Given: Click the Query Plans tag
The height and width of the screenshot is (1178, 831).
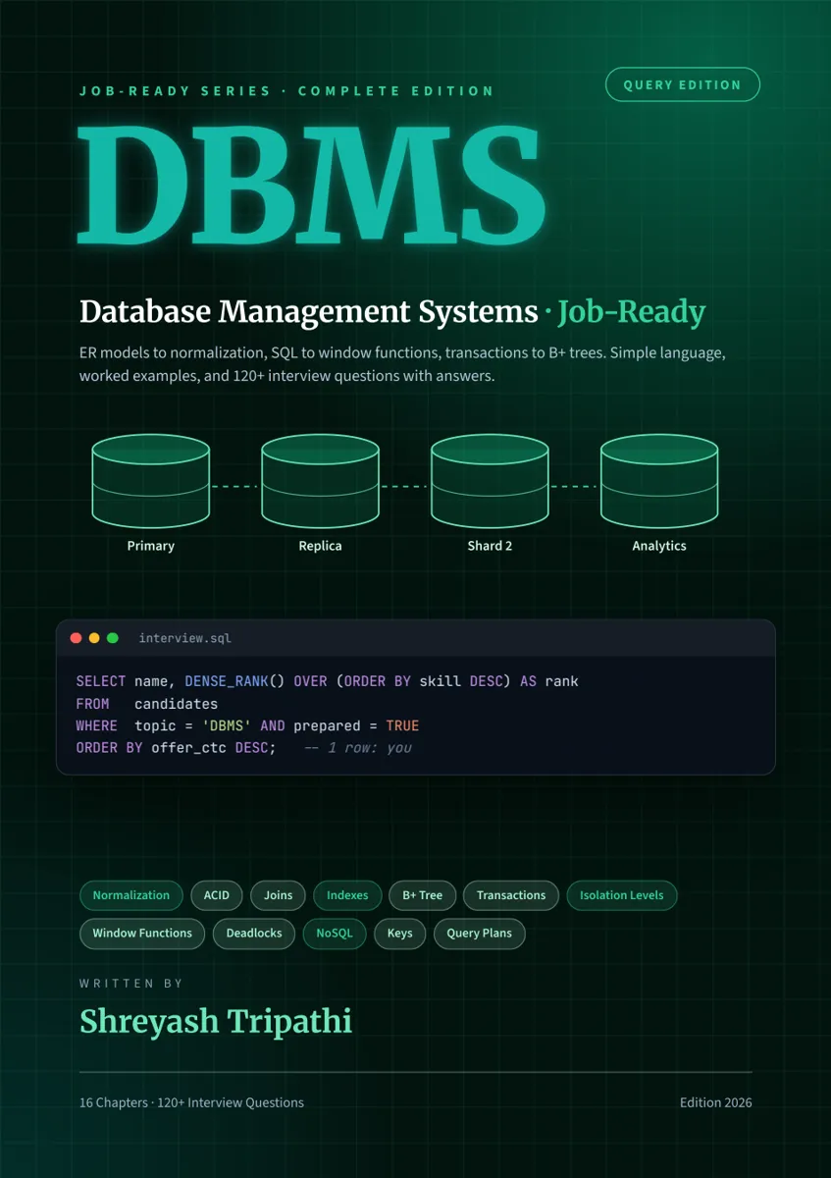Looking at the screenshot, I should [x=480, y=934].
